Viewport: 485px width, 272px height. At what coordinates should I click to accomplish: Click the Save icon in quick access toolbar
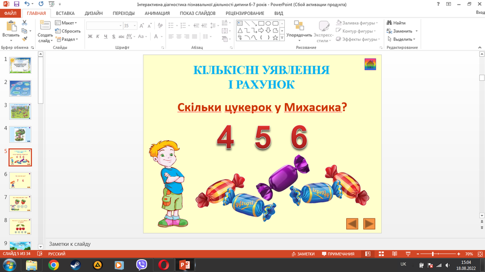pos(17,4)
